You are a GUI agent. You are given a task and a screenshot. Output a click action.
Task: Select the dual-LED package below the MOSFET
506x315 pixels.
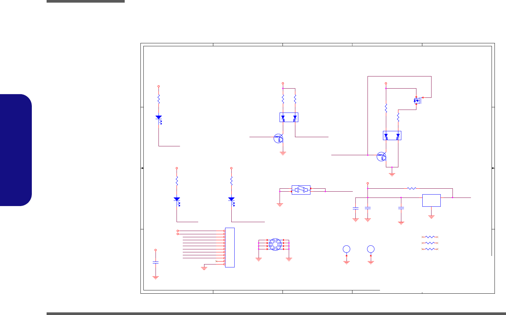(x=392, y=136)
